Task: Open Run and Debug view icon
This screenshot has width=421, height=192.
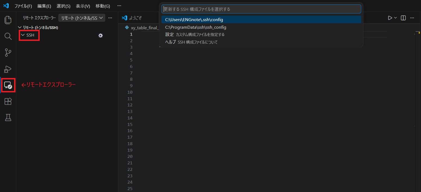Action: pos(8,69)
